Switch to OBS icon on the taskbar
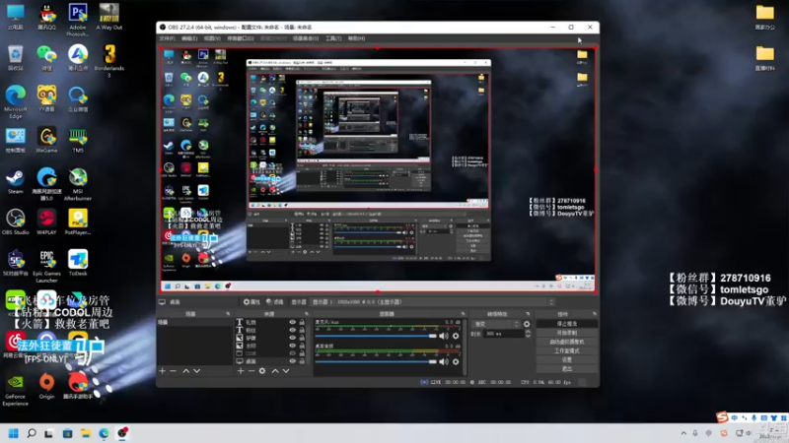 point(122,433)
